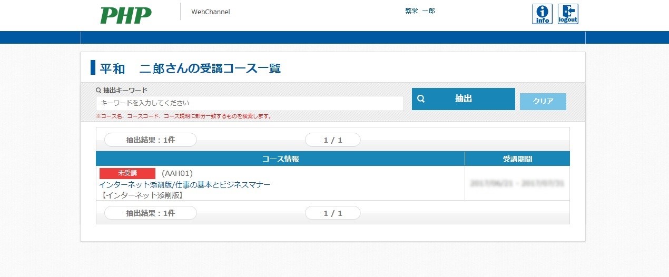Viewport: 669px width, 277px height.
Task: Open course インターネット添削版/仕事の基本とビジネスマナー
Action: pyautogui.click(x=184, y=185)
